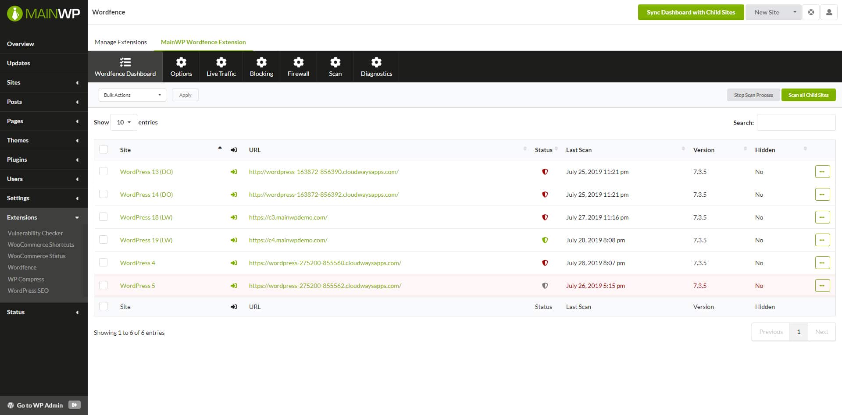
Task: Click the green shield status for WordPress 19 (LW)
Action: coord(545,240)
